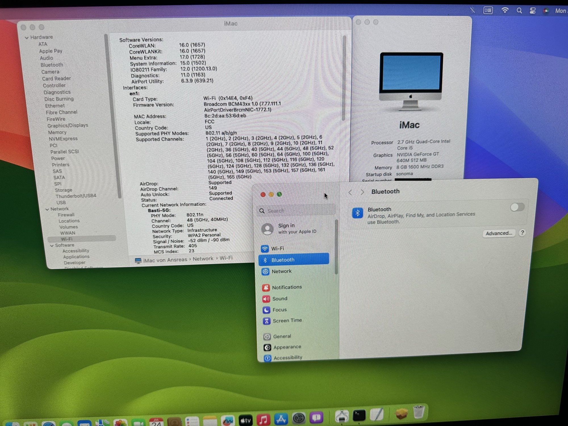Select Bluetooth under Hardware list

pos(52,65)
